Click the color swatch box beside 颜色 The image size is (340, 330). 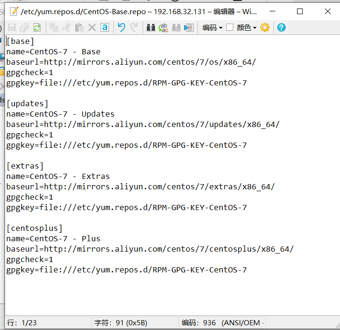pos(229,27)
